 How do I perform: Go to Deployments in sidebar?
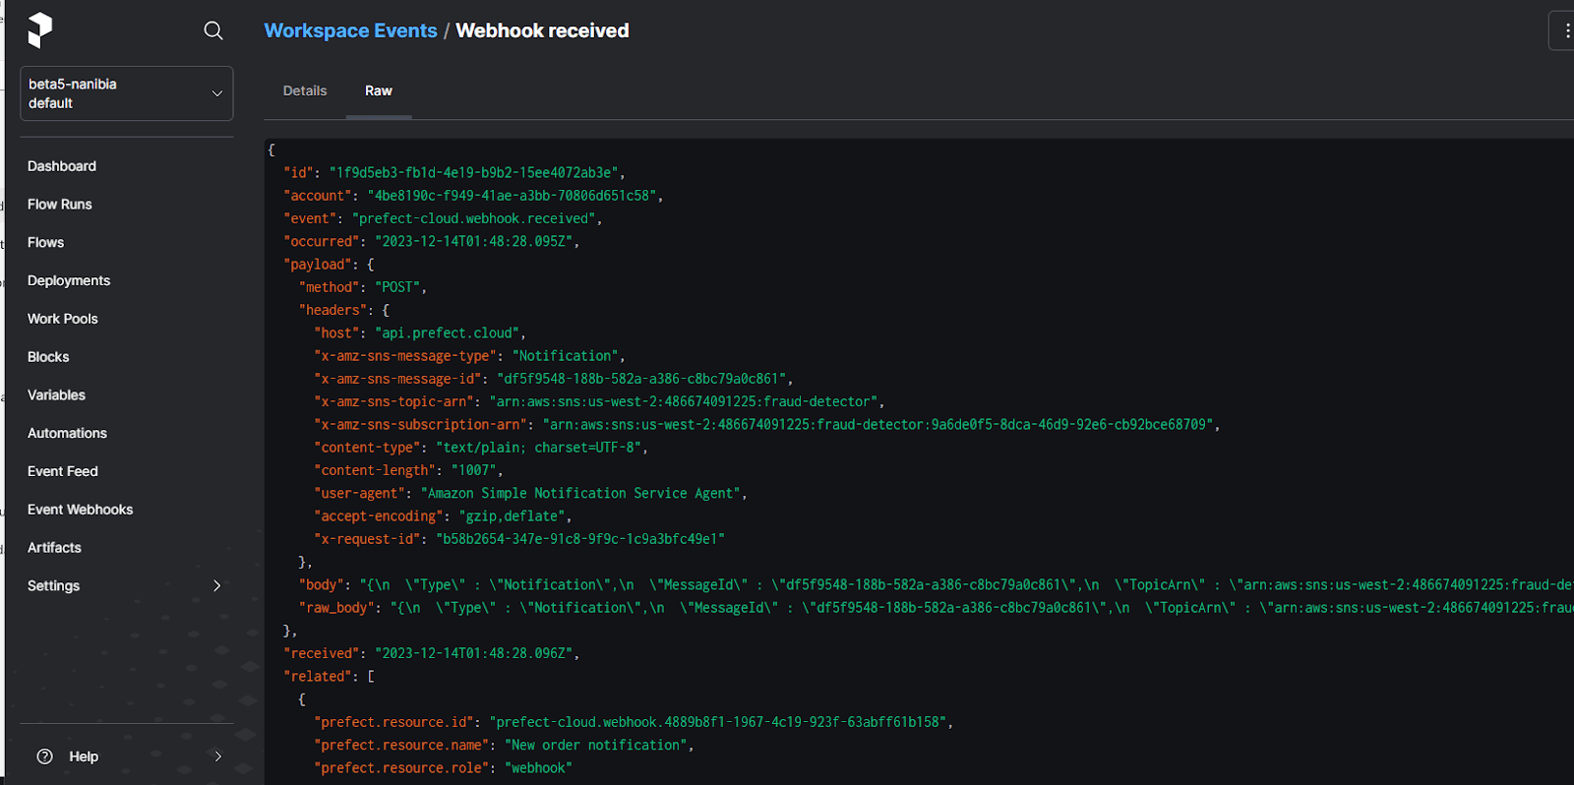pyautogui.click(x=69, y=280)
